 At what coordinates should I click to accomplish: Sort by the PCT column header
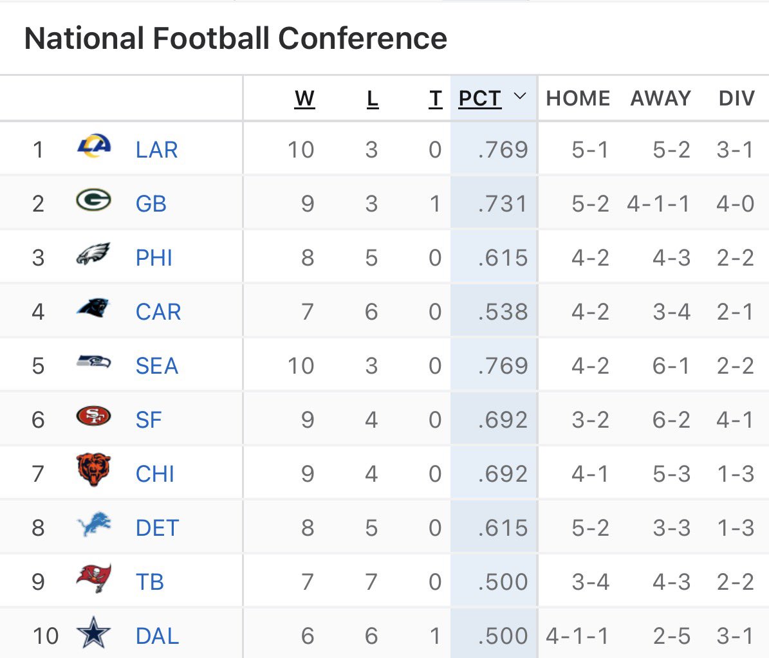click(x=479, y=98)
